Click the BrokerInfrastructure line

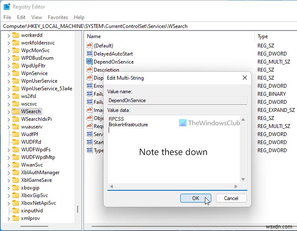coord(128,125)
